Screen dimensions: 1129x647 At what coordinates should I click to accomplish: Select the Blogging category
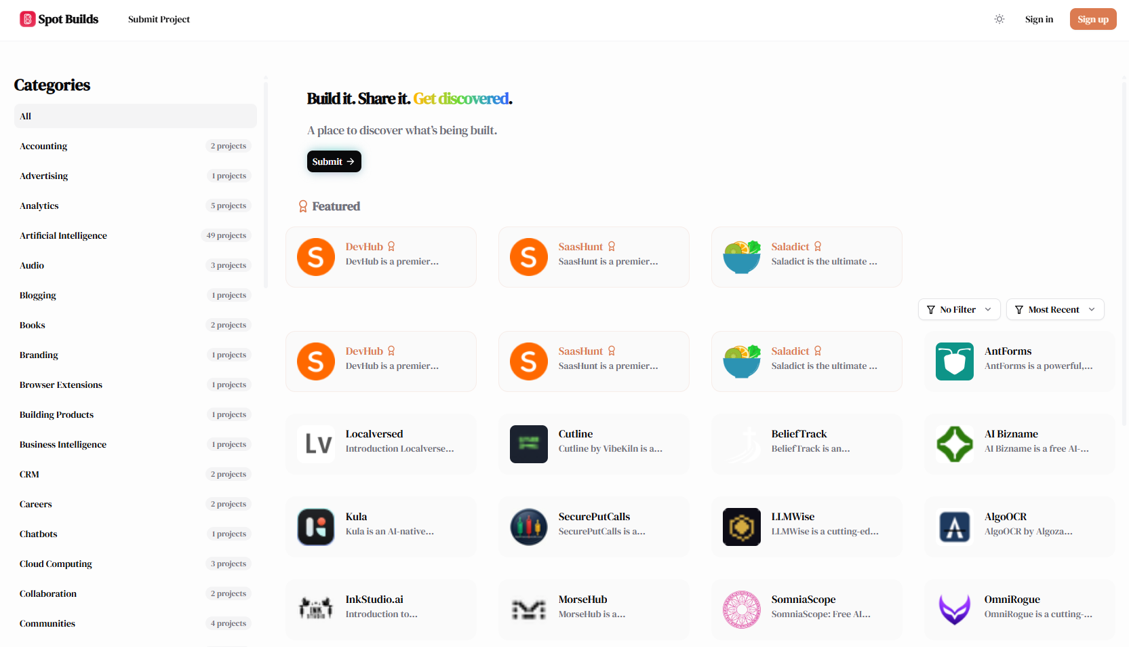136,295
